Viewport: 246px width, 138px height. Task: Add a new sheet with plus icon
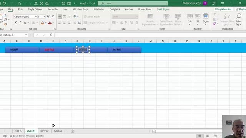[x=73, y=131]
